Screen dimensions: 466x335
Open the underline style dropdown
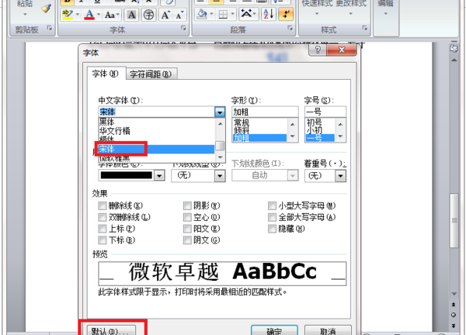pyautogui.click(x=220, y=176)
